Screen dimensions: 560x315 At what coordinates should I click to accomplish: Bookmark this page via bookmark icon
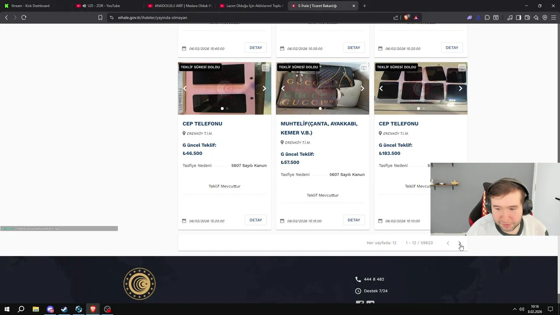pyautogui.click(x=100, y=17)
